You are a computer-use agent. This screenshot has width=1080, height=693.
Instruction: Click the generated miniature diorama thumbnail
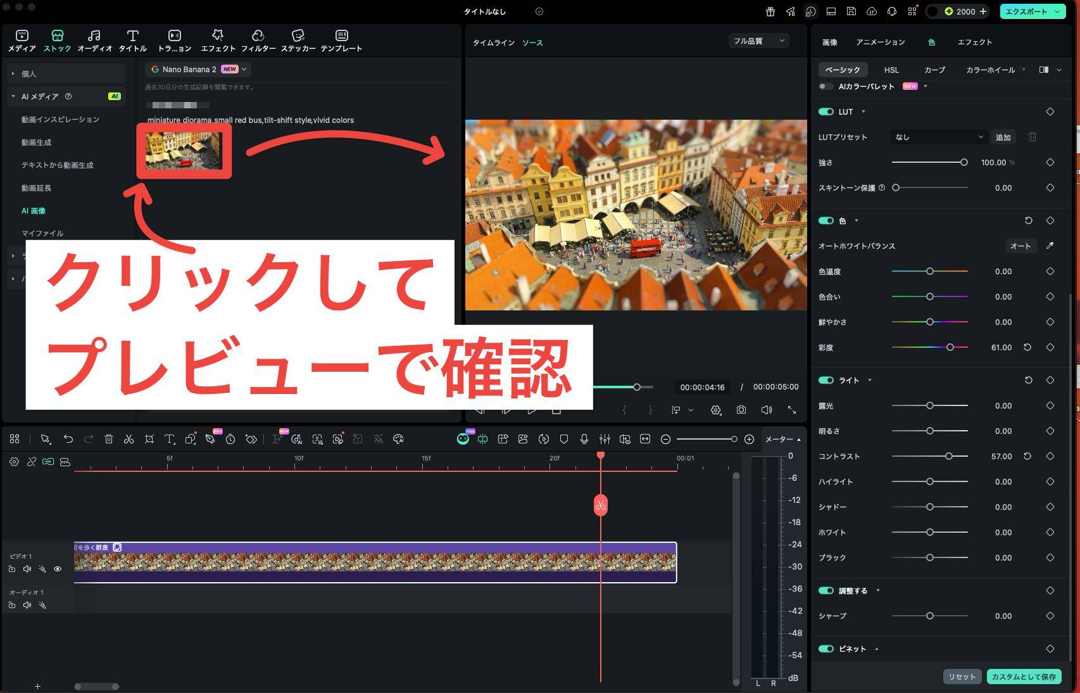click(184, 151)
